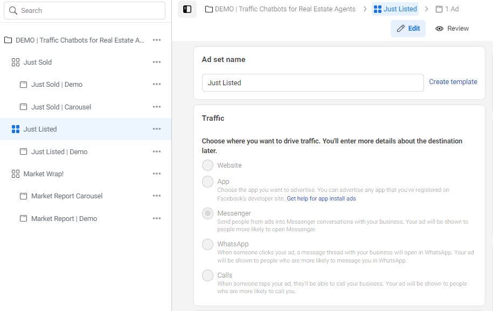
Task: Switch to the Review tab
Action: (x=452, y=29)
